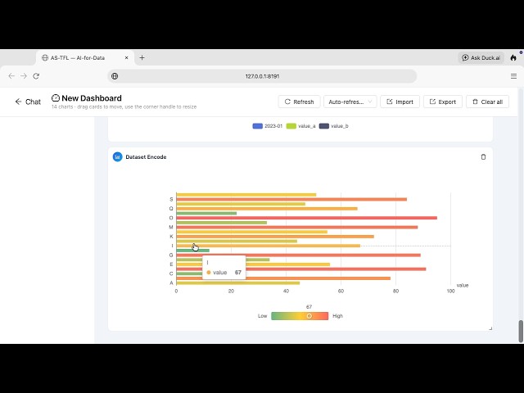Click the chart card resize corner handle

click(x=490, y=328)
